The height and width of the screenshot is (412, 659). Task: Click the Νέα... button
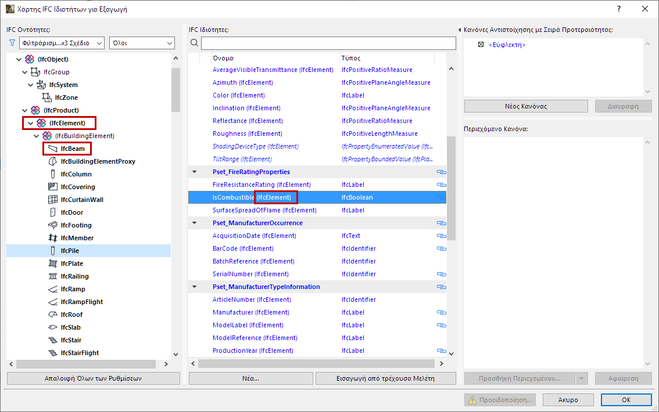click(x=251, y=378)
